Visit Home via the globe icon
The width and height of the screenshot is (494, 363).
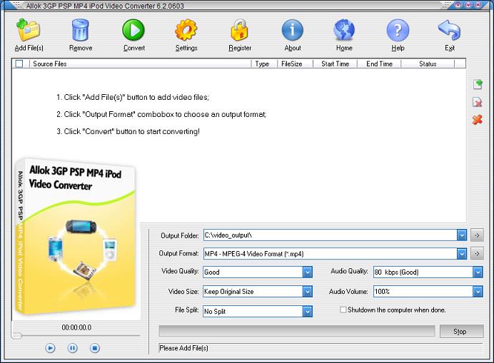[344, 30]
